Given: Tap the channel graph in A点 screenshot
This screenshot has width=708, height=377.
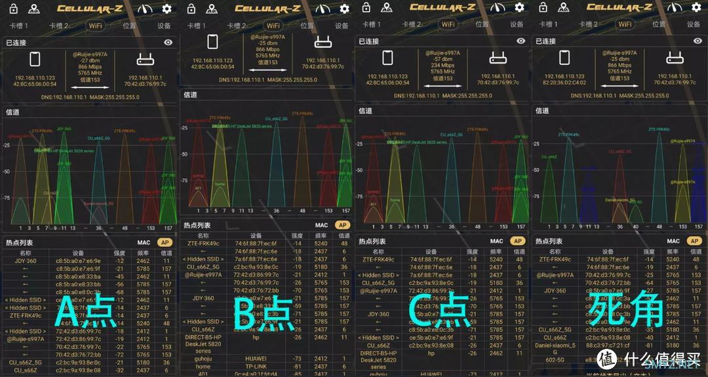Looking at the screenshot, I should [x=89, y=174].
